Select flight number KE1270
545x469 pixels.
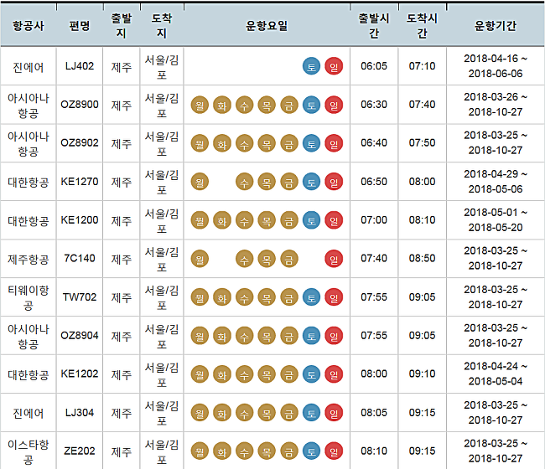pyautogui.click(x=80, y=182)
